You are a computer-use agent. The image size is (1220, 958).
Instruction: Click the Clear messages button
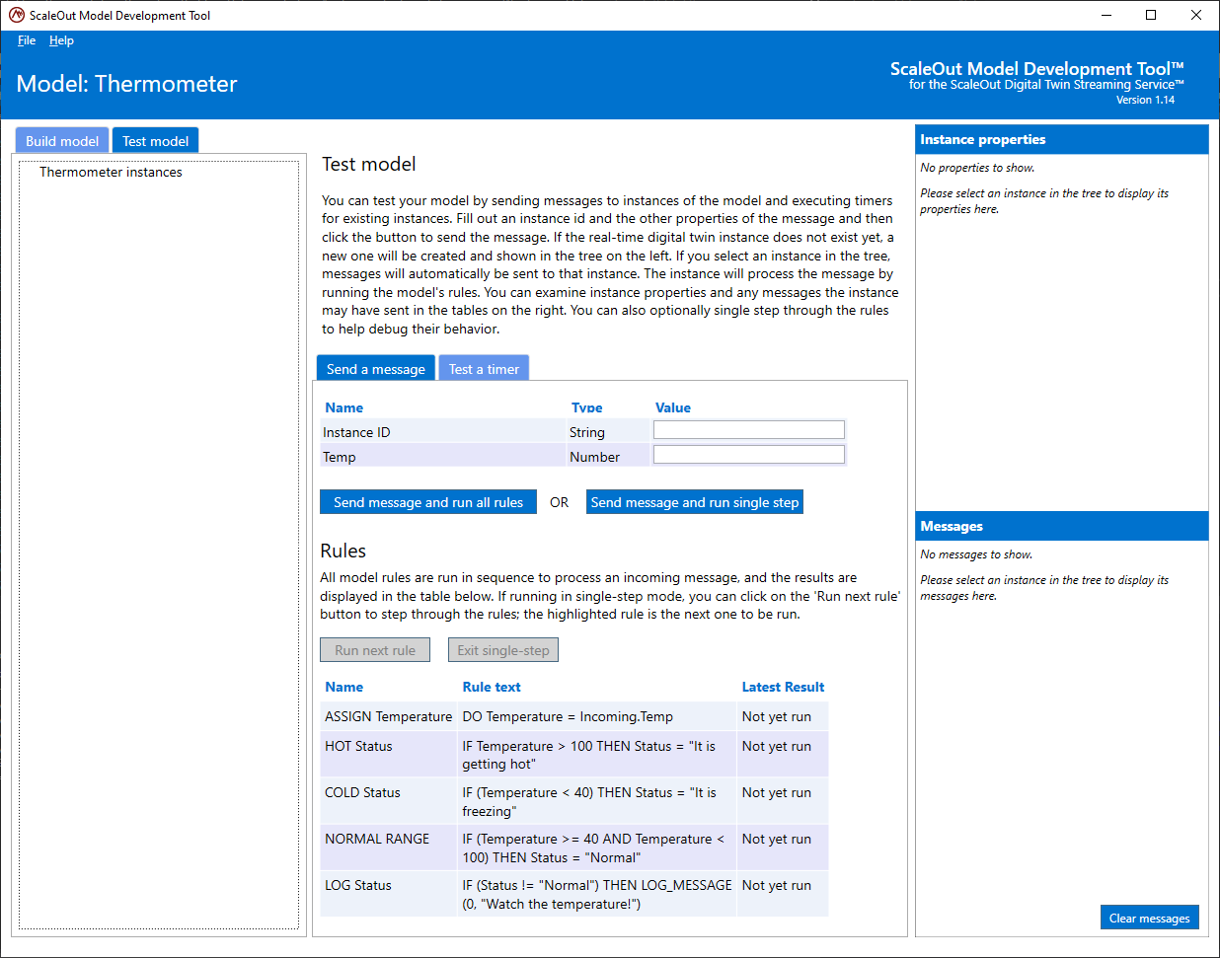click(1150, 918)
